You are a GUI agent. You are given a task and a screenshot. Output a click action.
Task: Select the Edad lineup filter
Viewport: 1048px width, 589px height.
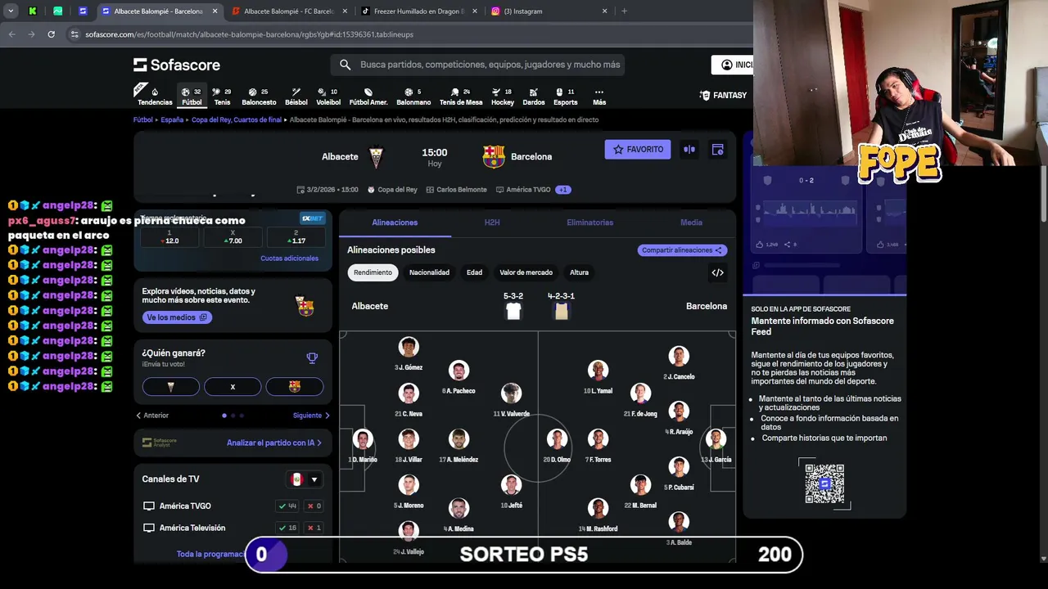[474, 272]
